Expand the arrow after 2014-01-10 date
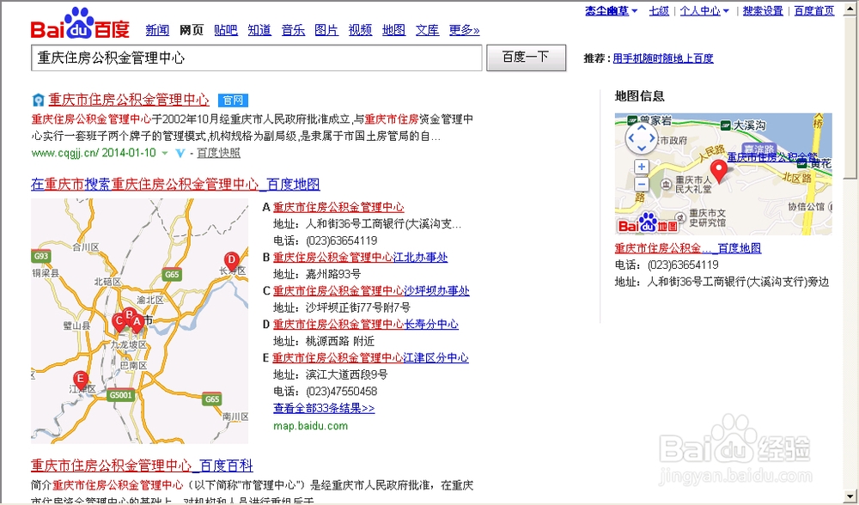The height and width of the screenshot is (505, 859). [164, 154]
